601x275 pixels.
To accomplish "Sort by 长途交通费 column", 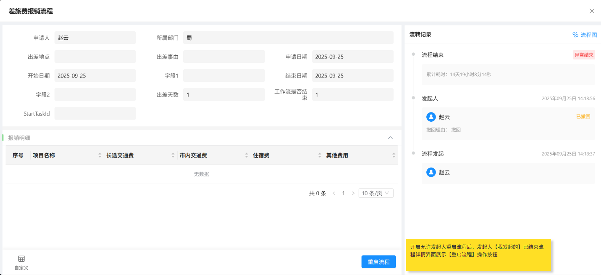I will [173, 155].
